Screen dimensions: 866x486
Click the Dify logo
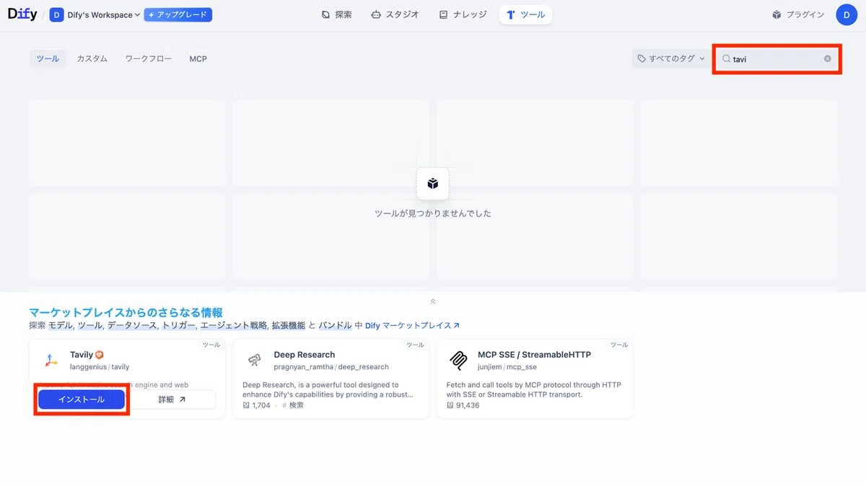click(22, 14)
